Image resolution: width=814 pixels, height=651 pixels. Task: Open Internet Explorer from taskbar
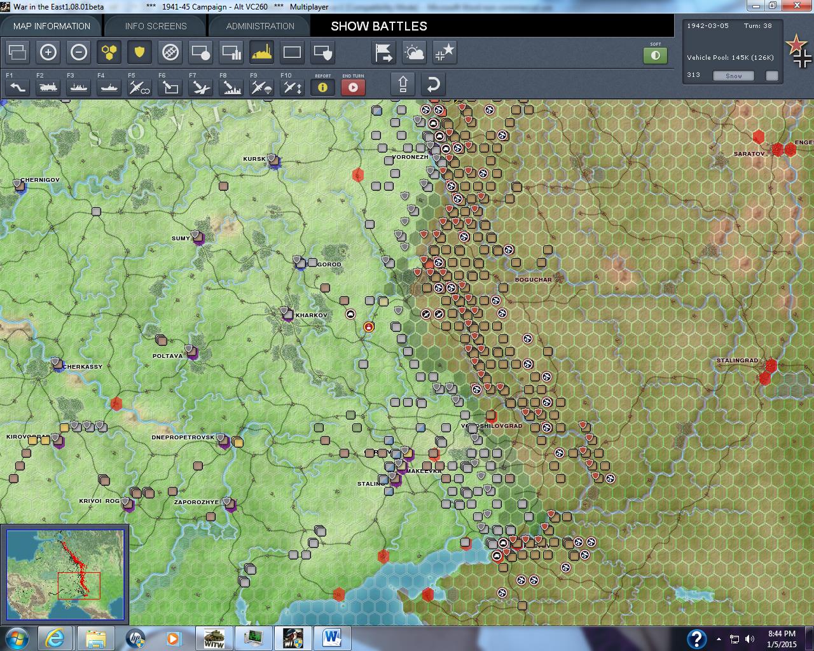[56, 638]
